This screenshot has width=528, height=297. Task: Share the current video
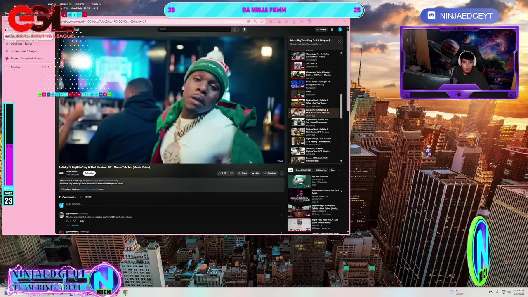242,173
